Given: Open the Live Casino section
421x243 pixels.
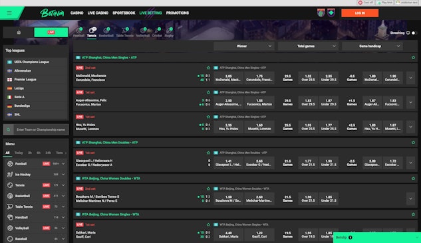Looking at the screenshot, I should click(98, 13).
